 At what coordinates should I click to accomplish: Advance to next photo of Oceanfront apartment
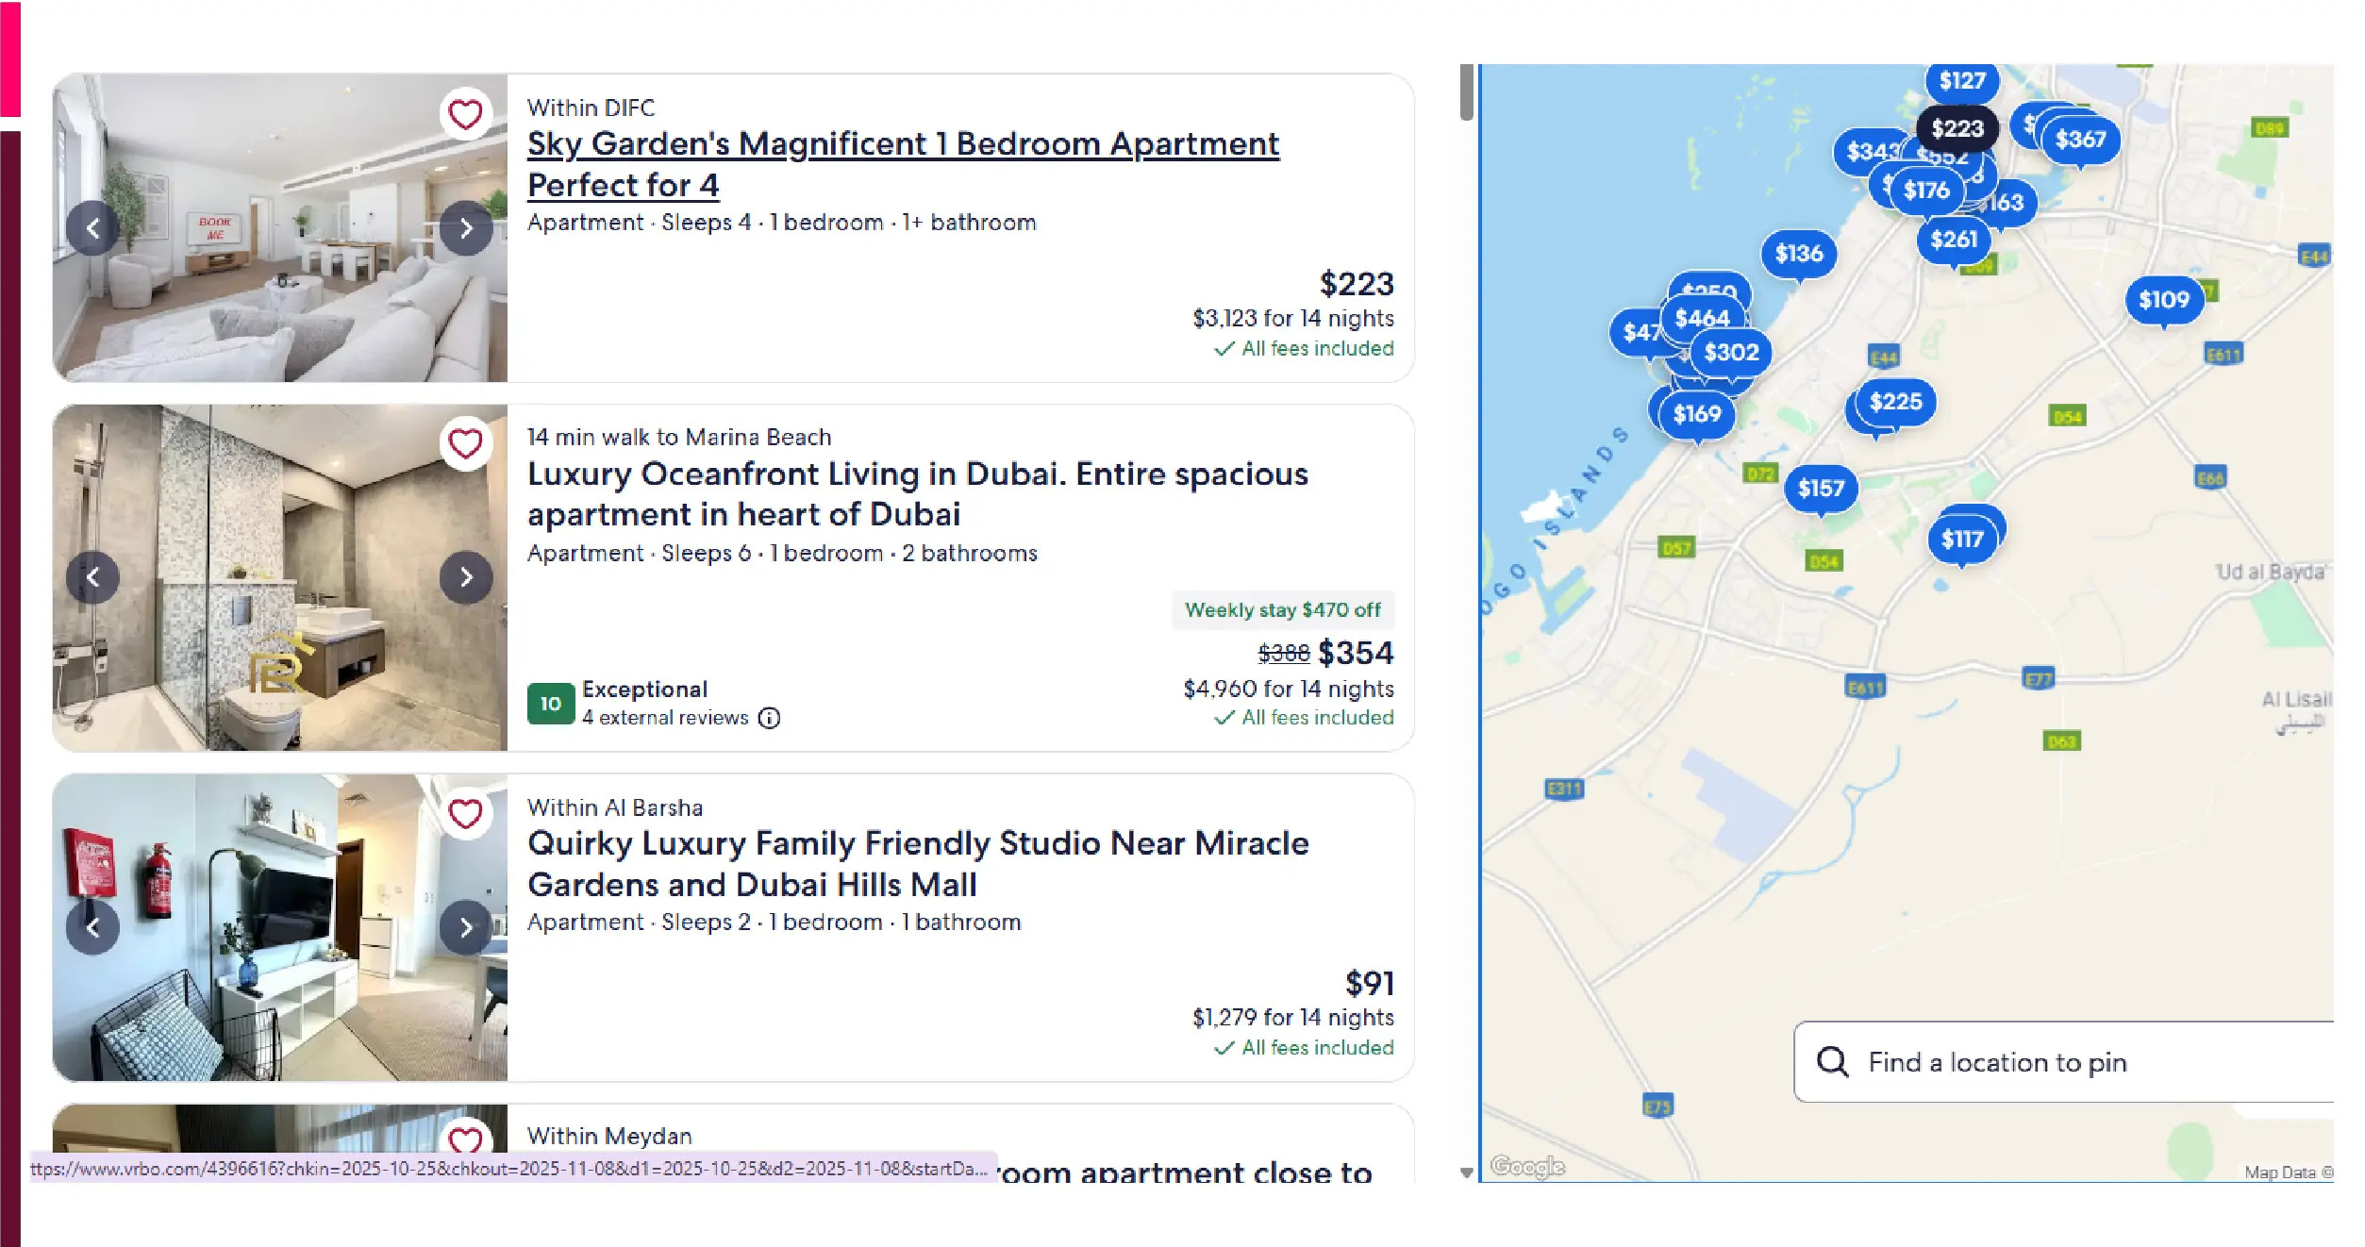(466, 577)
